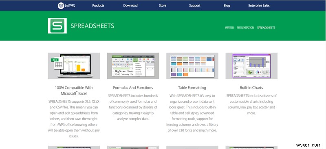Switch to the WRITER product tab
The image size is (326, 149).
point(229,28)
